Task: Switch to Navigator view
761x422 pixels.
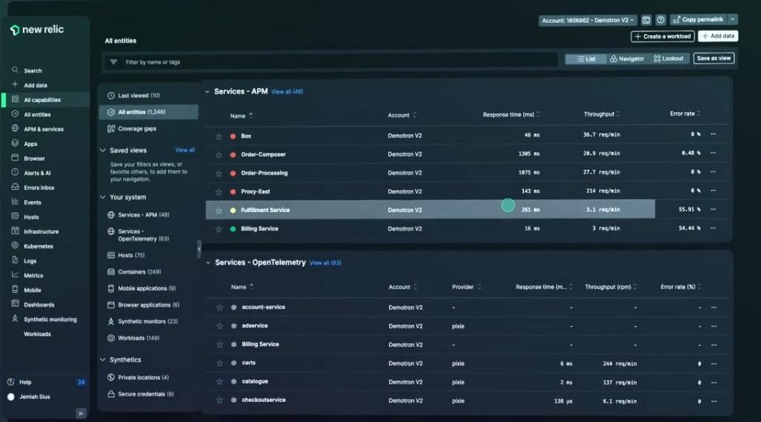Action: pos(627,59)
